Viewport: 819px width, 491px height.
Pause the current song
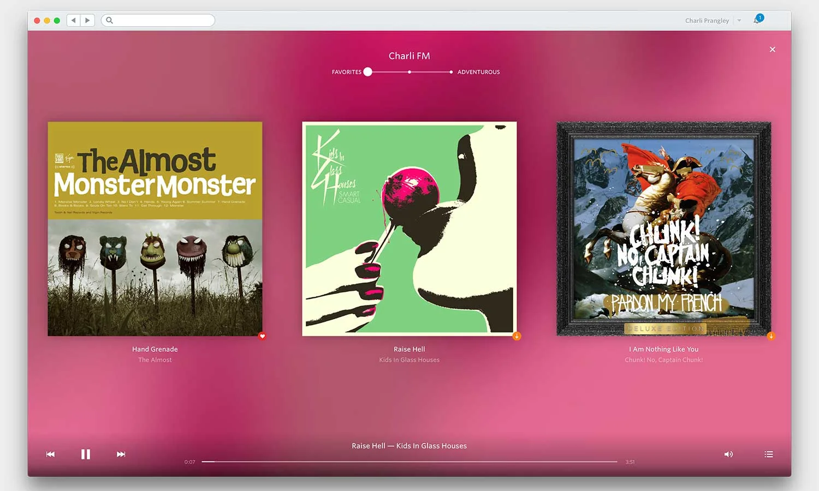point(86,454)
